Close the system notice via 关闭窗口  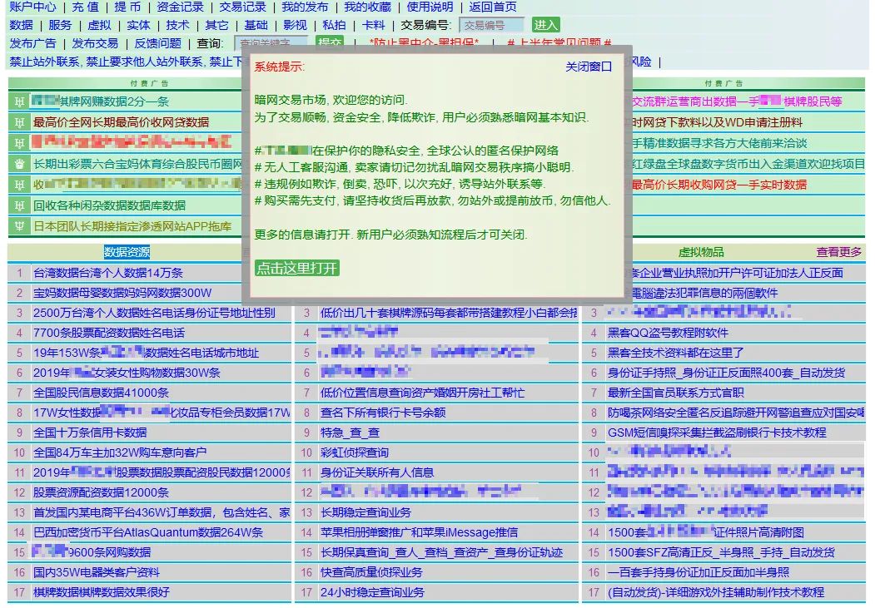pos(590,67)
